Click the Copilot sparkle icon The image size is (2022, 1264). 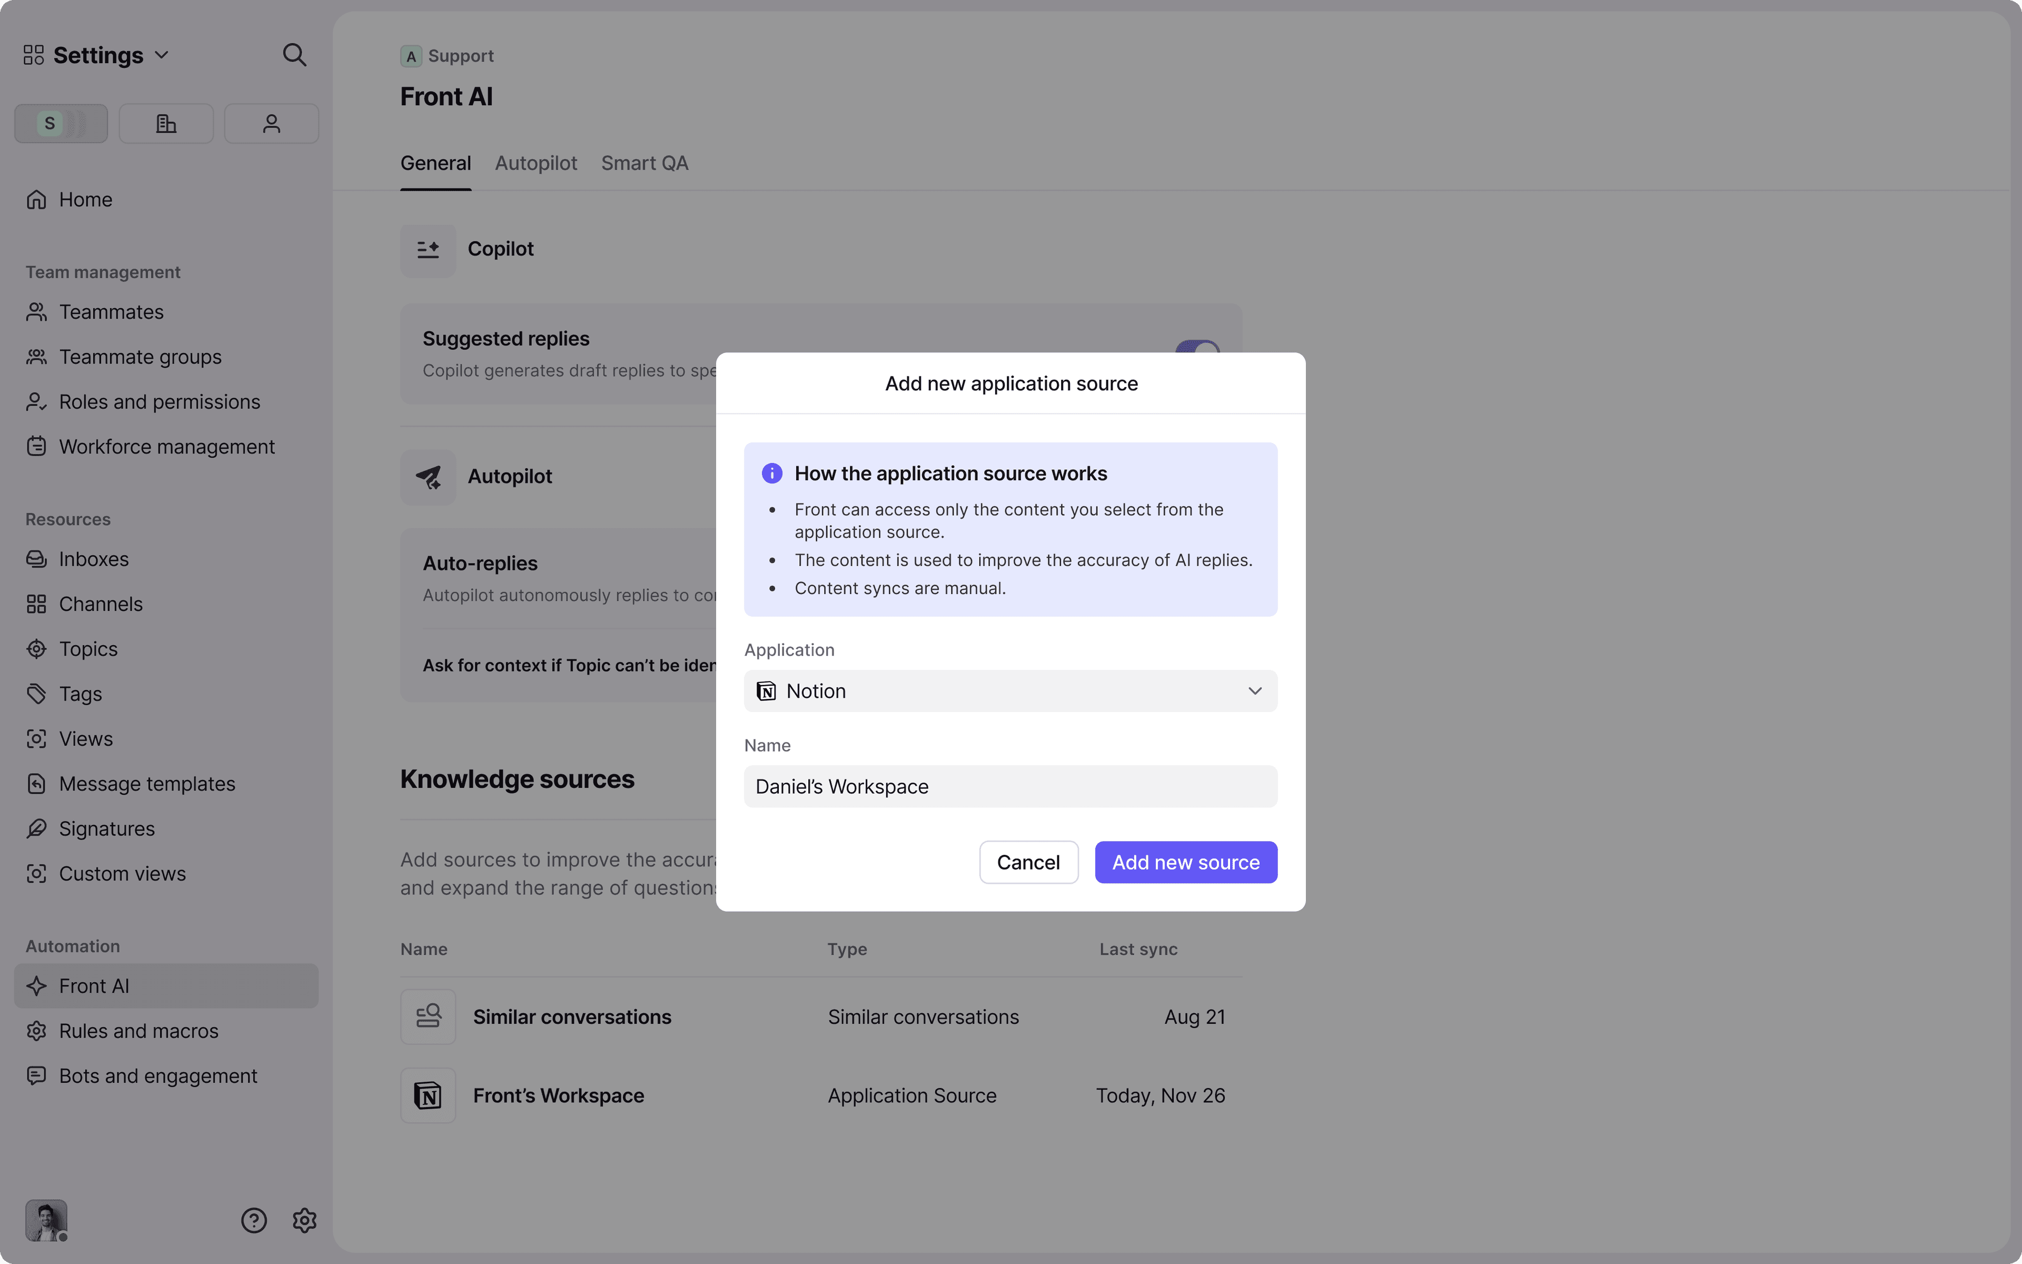pyautogui.click(x=428, y=248)
